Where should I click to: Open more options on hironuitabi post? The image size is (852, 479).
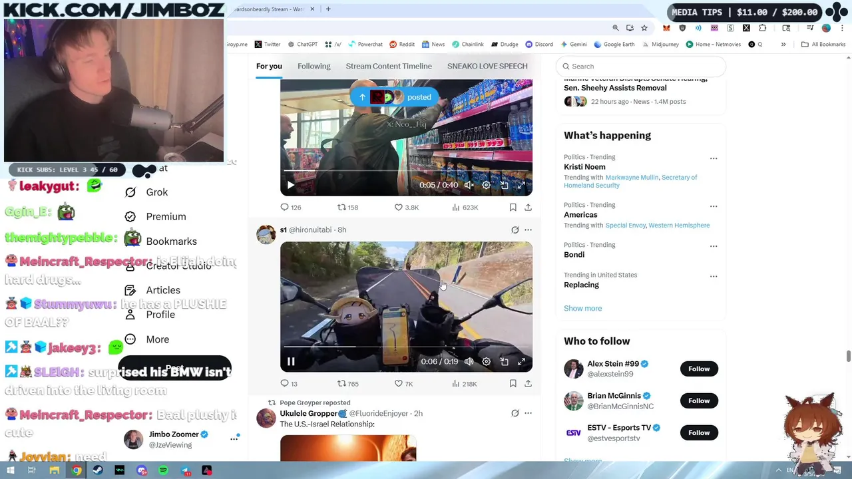[x=528, y=230]
